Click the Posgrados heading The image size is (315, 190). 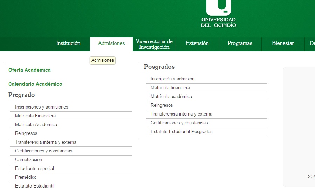(159, 67)
